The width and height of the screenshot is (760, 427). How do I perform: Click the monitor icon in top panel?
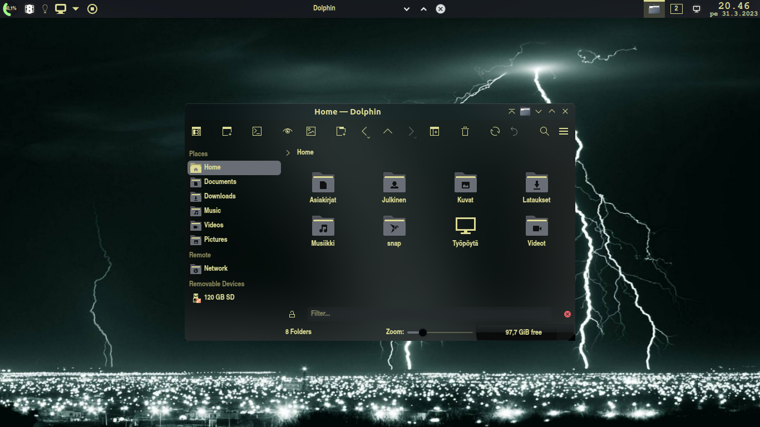pos(61,9)
